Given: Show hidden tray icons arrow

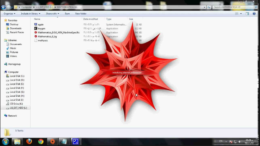Looking at the screenshot, I should 226,142.
